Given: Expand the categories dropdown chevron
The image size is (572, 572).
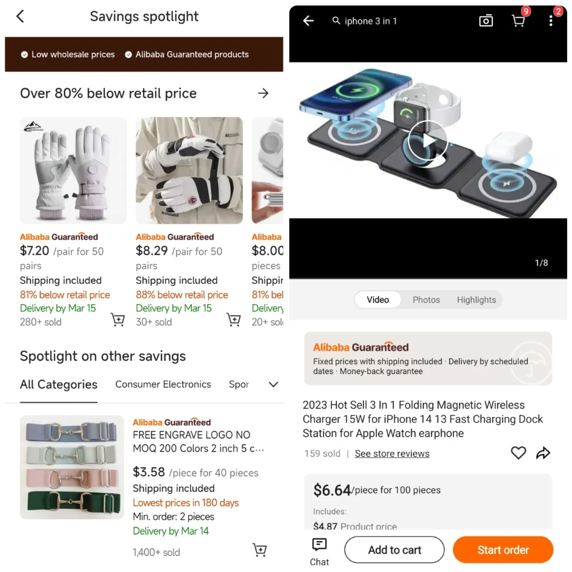Looking at the screenshot, I should [273, 384].
